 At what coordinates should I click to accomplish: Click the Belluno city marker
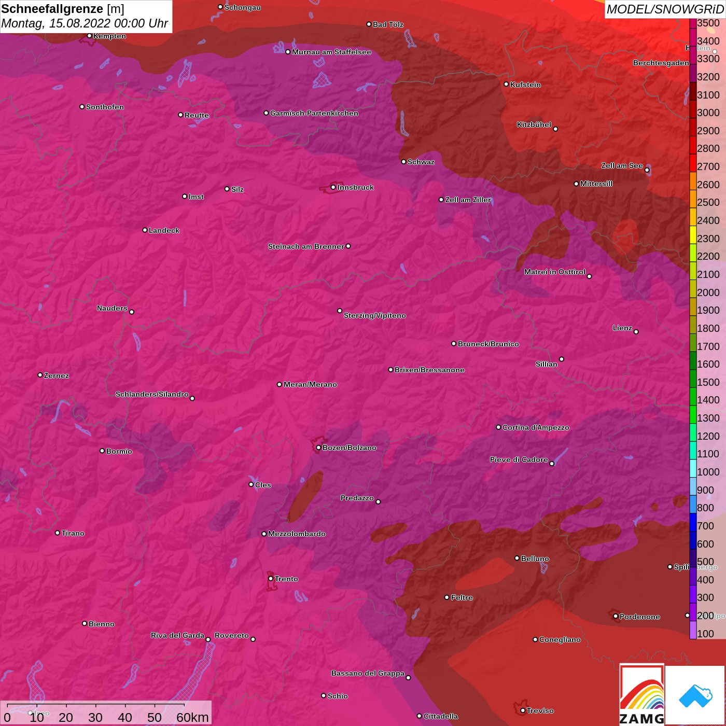516,558
